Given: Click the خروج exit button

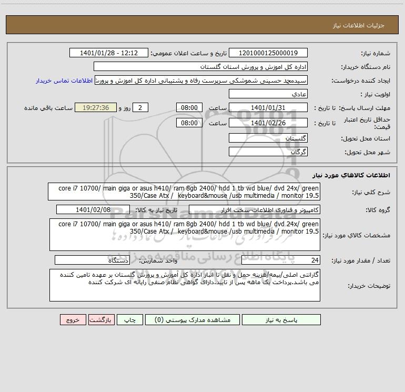Looking at the screenshot, I should pyautogui.click(x=73, y=319).
